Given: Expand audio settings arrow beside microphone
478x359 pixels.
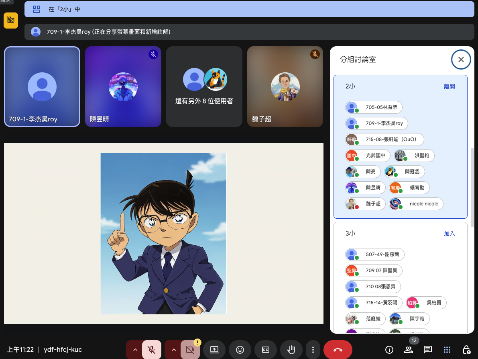Looking at the screenshot, I should 135,349.
